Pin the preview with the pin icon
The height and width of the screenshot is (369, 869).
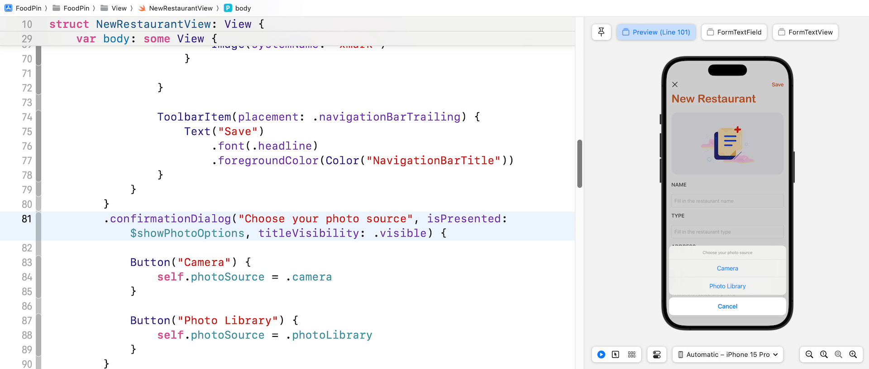601,32
